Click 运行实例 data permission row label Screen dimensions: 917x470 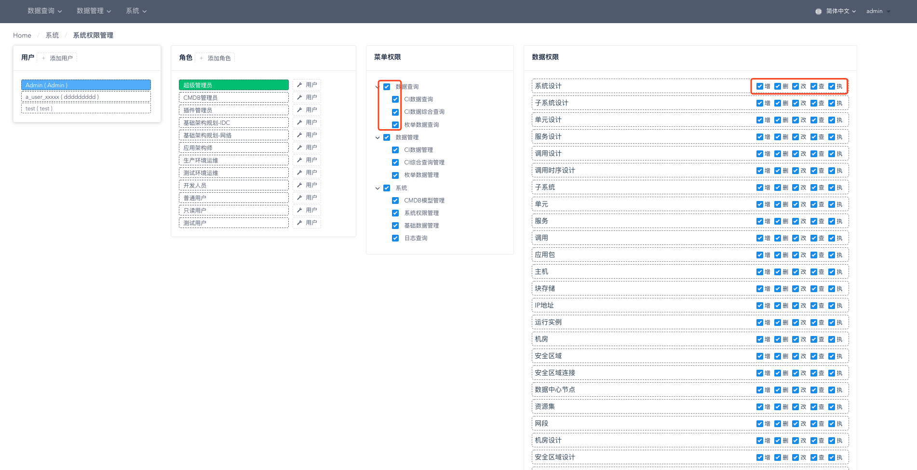548,322
